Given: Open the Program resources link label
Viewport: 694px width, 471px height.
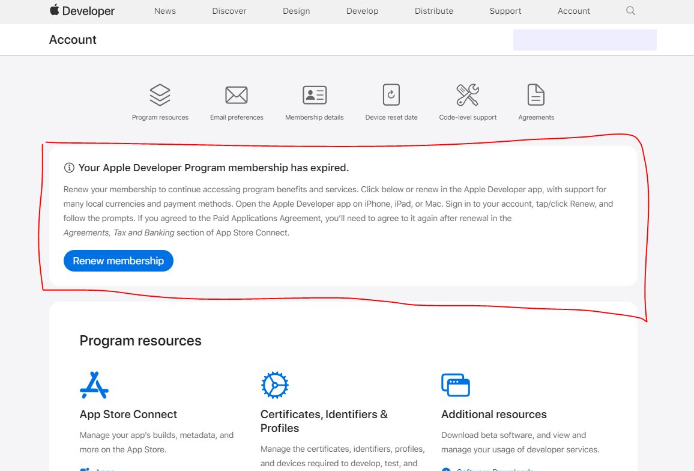Looking at the screenshot, I should [160, 117].
